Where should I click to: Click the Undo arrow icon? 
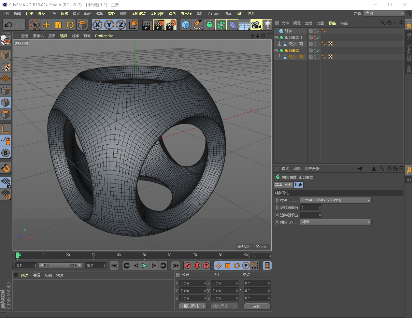coord(8,25)
